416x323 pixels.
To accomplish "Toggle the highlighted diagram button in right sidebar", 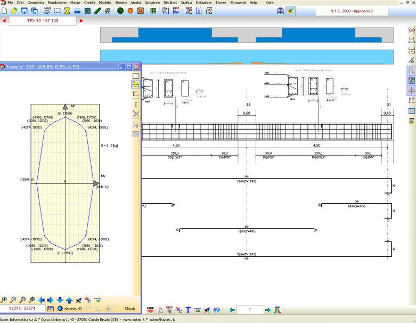I will click(411, 70).
